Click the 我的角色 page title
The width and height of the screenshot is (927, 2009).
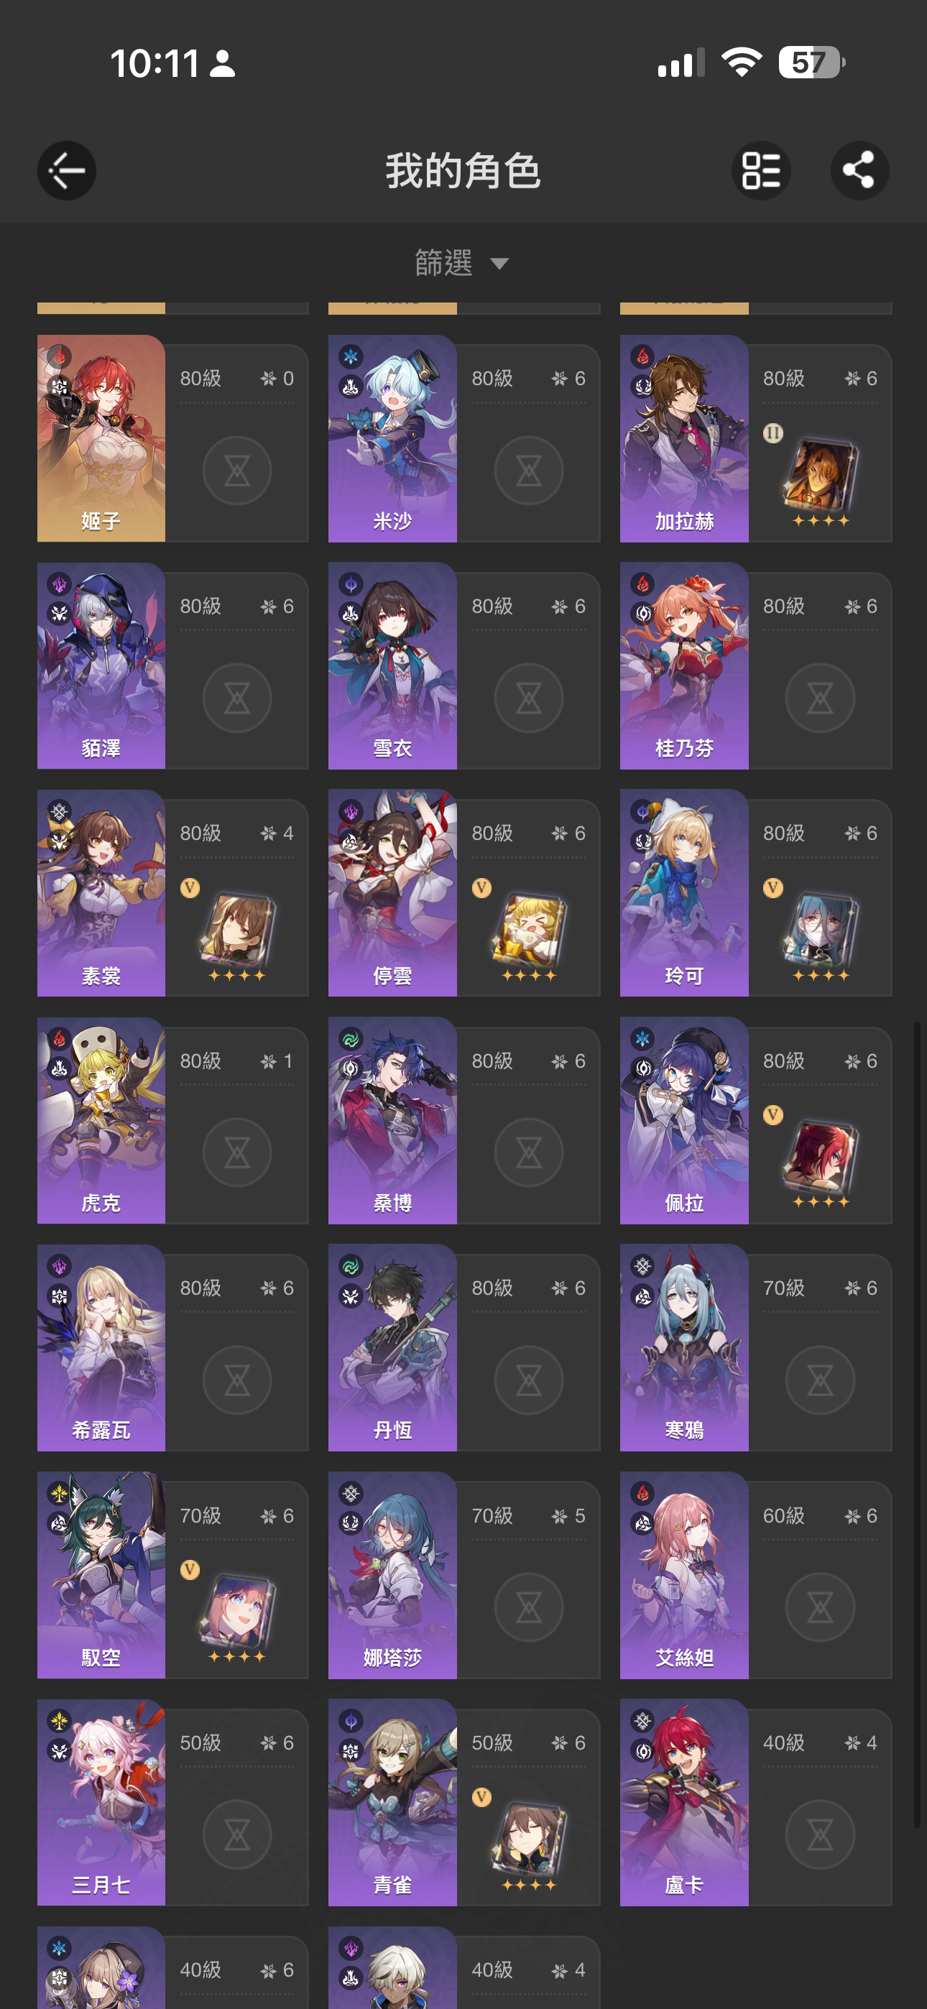[463, 171]
